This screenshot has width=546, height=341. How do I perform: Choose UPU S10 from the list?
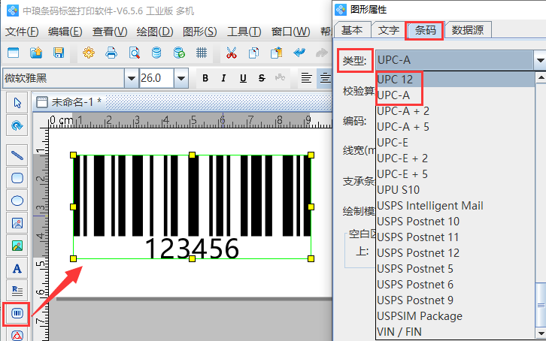tap(456, 189)
